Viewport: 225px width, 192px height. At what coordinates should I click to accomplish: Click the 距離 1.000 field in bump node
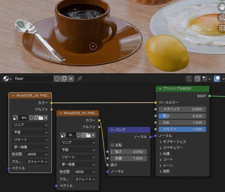pyautogui.click(x=129, y=158)
